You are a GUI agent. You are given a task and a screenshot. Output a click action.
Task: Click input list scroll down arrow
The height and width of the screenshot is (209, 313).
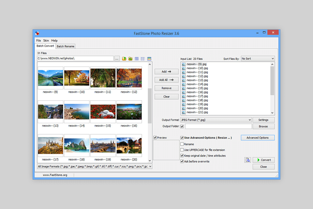pyautogui.click(x=272, y=113)
